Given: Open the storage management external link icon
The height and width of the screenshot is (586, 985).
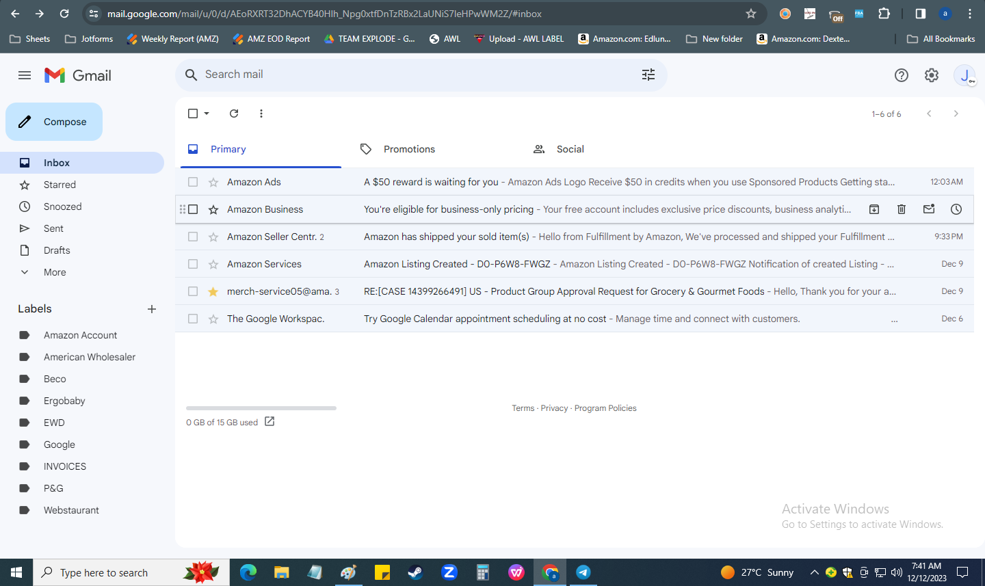Looking at the screenshot, I should tap(270, 422).
